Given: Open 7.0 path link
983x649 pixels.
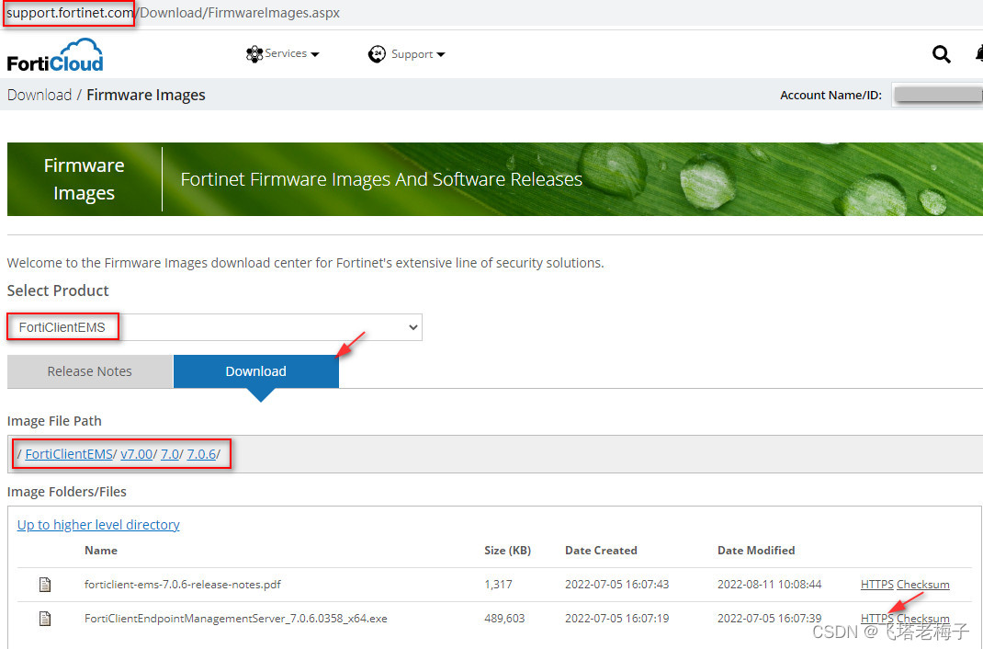Looking at the screenshot, I should pos(170,454).
